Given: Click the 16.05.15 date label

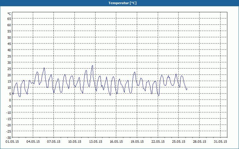Looking at the screenshot, I should (116, 142).
